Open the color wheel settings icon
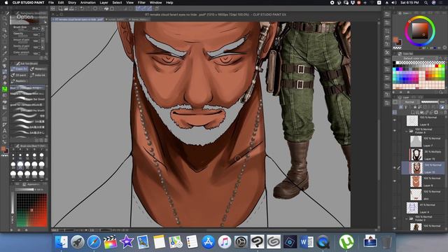This screenshot has height=252, width=448. (444, 48)
